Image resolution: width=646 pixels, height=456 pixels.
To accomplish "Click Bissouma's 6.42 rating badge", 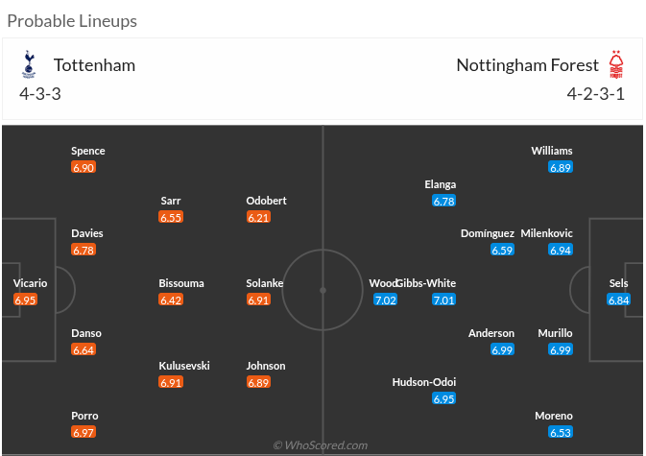I will (x=171, y=300).
